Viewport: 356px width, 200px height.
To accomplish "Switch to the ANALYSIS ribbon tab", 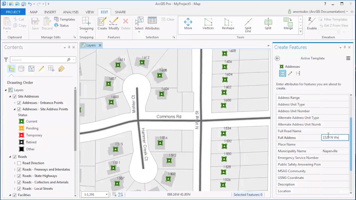I will click(x=71, y=12).
